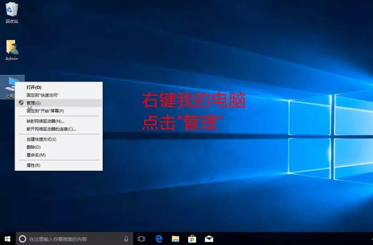The width and height of the screenshot is (373, 245).
Task: Click the Task View icon
Action: click(x=141, y=238)
